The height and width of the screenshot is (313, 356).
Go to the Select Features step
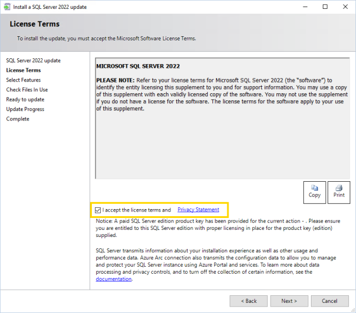[x=24, y=80]
